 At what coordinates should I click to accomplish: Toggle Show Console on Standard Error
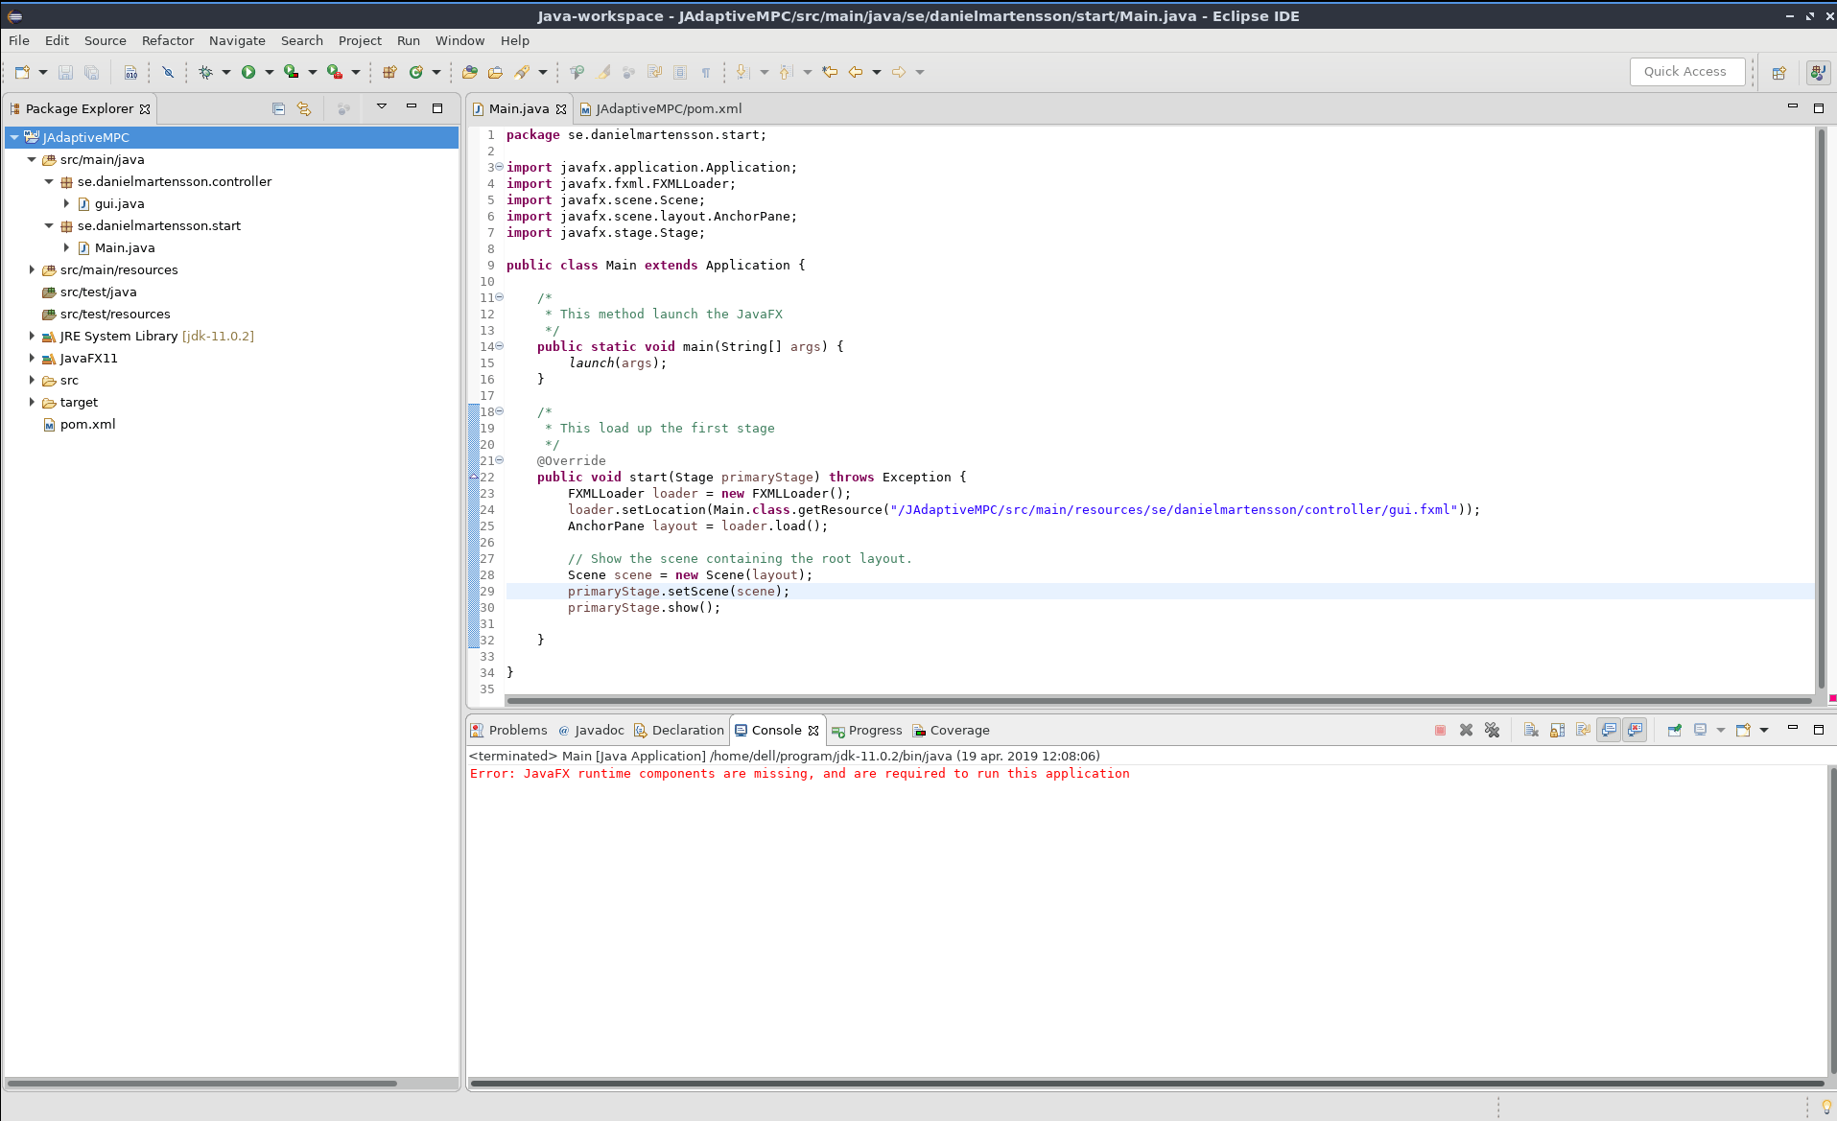point(1635,730)
